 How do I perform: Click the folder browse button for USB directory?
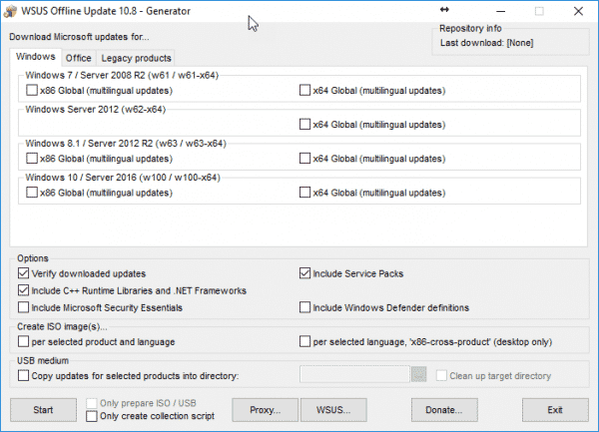pos(419,375)
